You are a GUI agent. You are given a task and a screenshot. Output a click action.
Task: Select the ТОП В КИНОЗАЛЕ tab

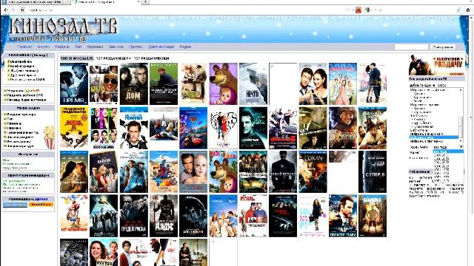77,58
